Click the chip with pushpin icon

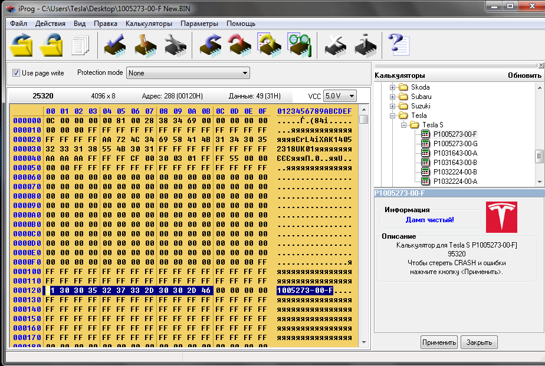[x=145, y=45]
